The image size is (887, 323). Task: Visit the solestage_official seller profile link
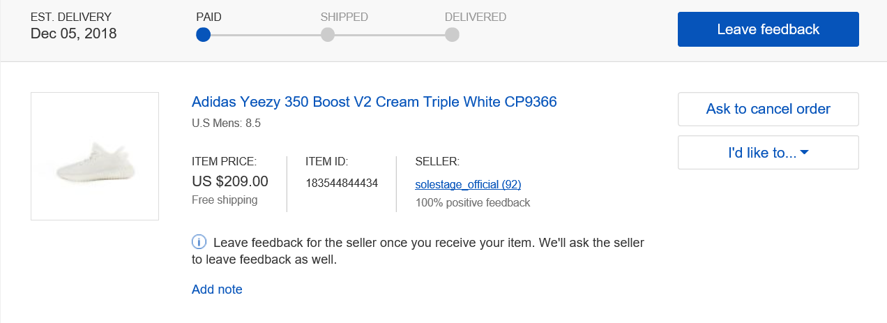[468, 184]
